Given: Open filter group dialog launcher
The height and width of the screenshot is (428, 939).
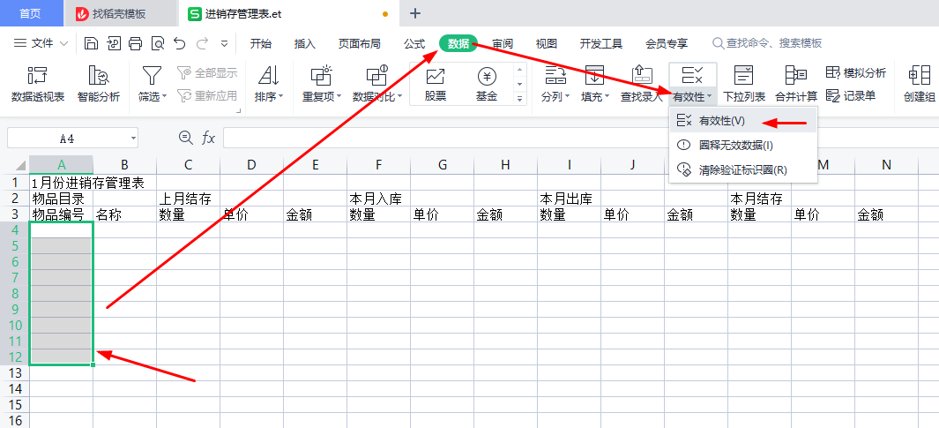Looking at the screenshot, I should (239, 110).
